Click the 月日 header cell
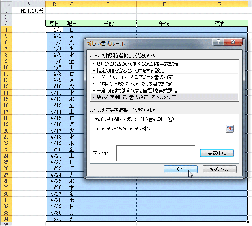The image size is (252, 226). [54, 23]
